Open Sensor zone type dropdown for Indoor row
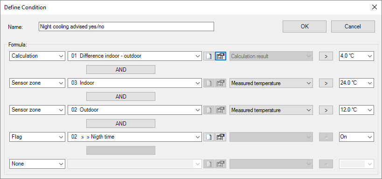This screenshot has height=179, width=382. click(x=37, y=83)
